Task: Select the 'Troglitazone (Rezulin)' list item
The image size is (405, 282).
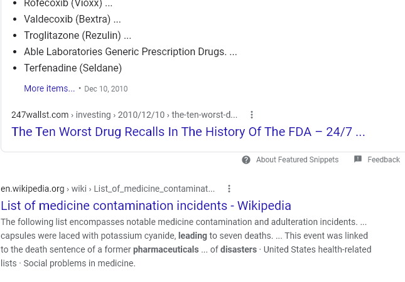Action: pyautogui.click(x=77, y=35)
